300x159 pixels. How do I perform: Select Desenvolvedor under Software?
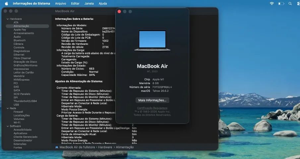point(23,140)
